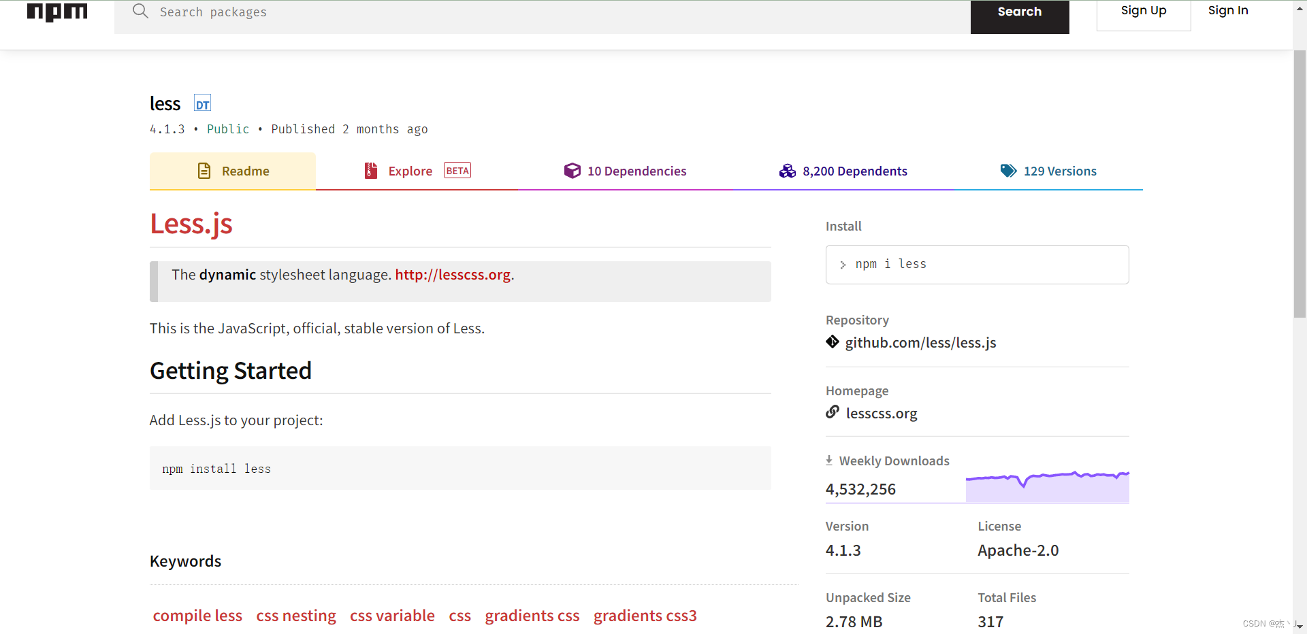This screenshot has height=634, width=1307.
Task: Click the 2.78 MB unpacked size
Action: pos(854,622)
